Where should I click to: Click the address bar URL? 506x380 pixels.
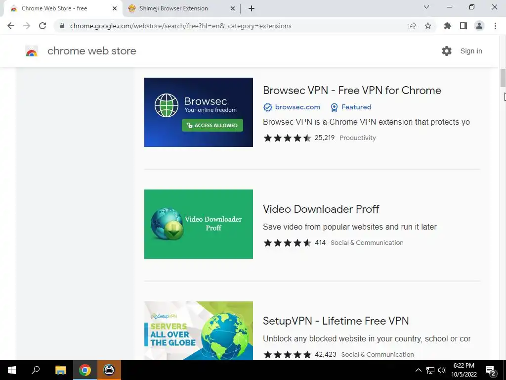[181, 26]
